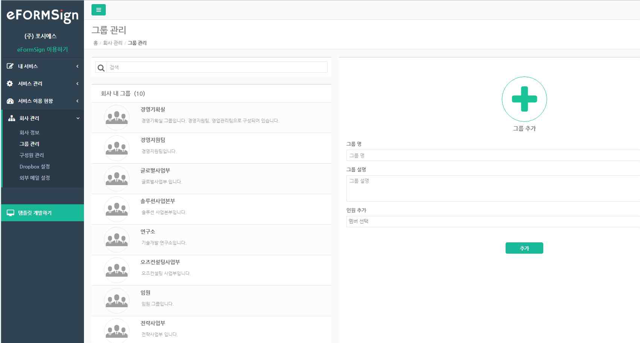This screenshot has width=640, height=343.
Task: Select the 오즈컨설팅사업부 group name
Action: (160, 262)
